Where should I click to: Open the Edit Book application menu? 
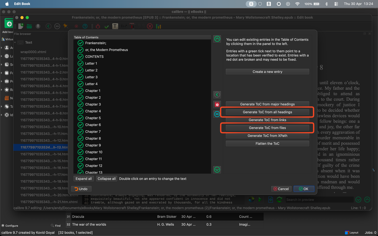[22, 4]
